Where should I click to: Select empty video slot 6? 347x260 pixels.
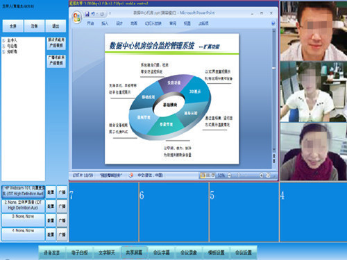pyautogui.click(x=174, y=212)
